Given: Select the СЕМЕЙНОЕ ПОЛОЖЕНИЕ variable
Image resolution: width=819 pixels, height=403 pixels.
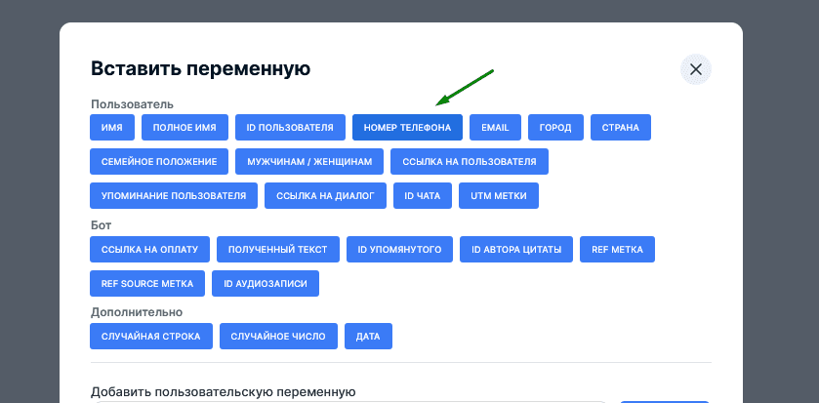Looking at the screenshot, I should (159, 161).
